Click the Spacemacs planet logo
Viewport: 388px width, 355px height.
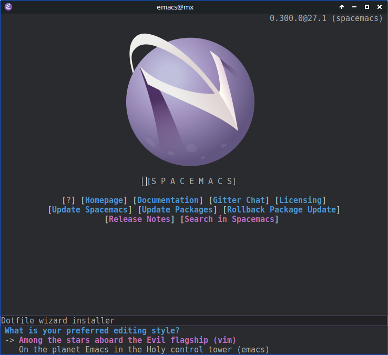click(190, 100)
